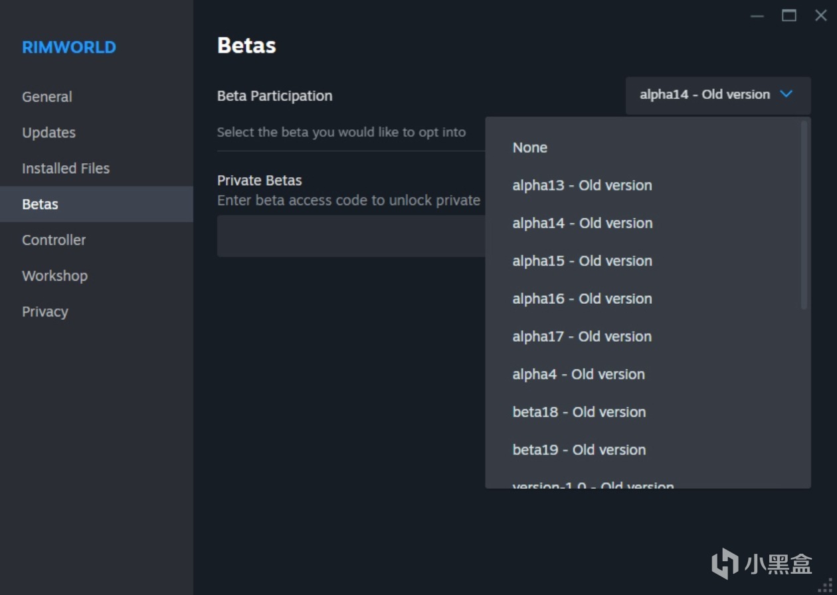Maximize the properties window
Screen dimensions: 837x595
pyautogui.click(x=789, y=16)
